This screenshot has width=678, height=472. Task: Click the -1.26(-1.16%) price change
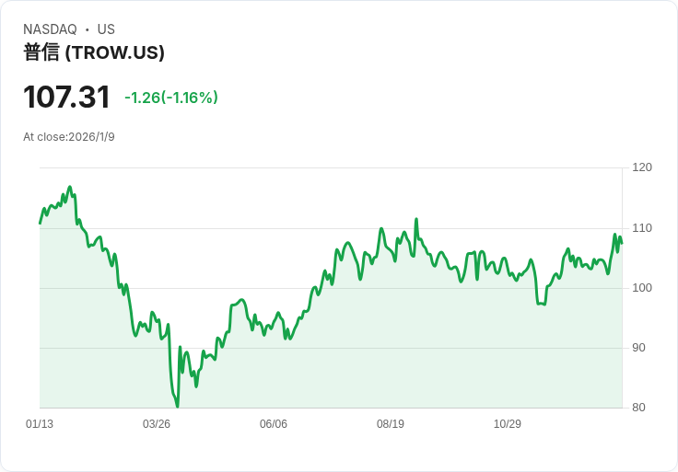coord(171,98)
